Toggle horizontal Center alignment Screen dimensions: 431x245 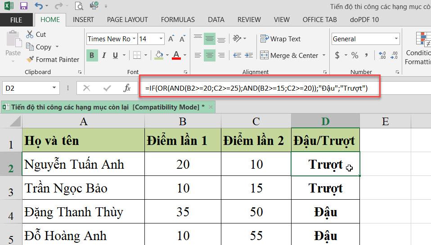[210, 55]
